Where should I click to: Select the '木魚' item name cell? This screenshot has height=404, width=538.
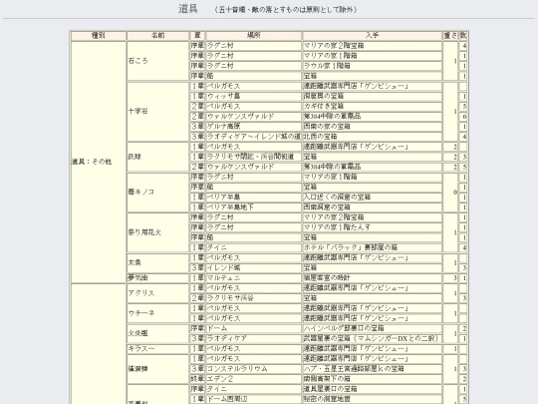(157, 262)
